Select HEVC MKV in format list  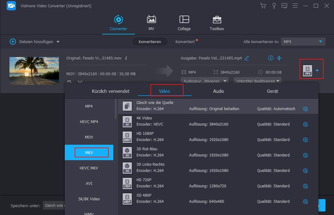(x=89, y=168)
